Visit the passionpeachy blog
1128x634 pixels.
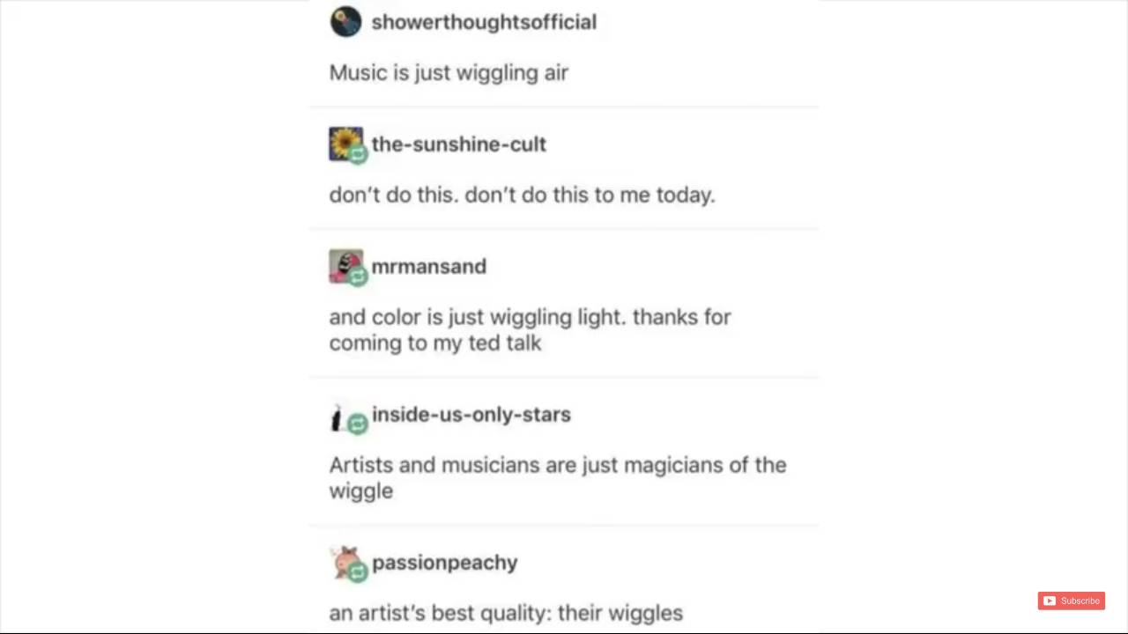[x=444, y=563]
